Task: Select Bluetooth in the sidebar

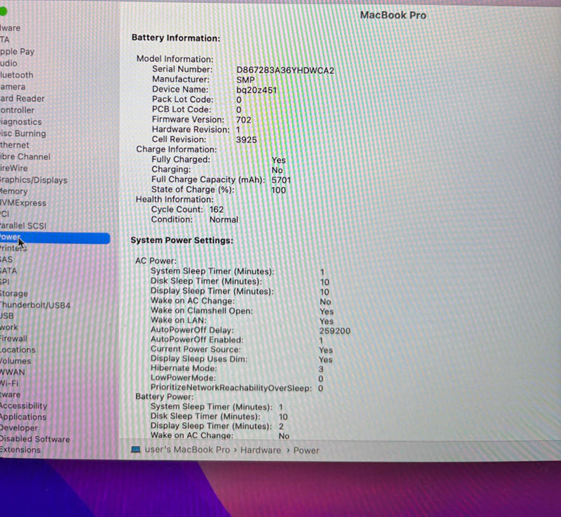Action: 16,75
